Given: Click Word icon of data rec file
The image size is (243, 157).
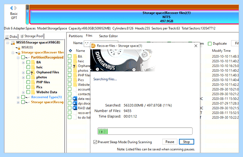Looking at the screenshot, I should [x=75, y=99].
